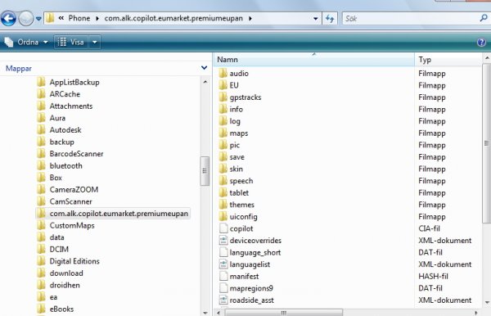Image resolution: width=491 pixels, height=316 pixels.
Task: Select the info folder in the file list
Action: 236,109
